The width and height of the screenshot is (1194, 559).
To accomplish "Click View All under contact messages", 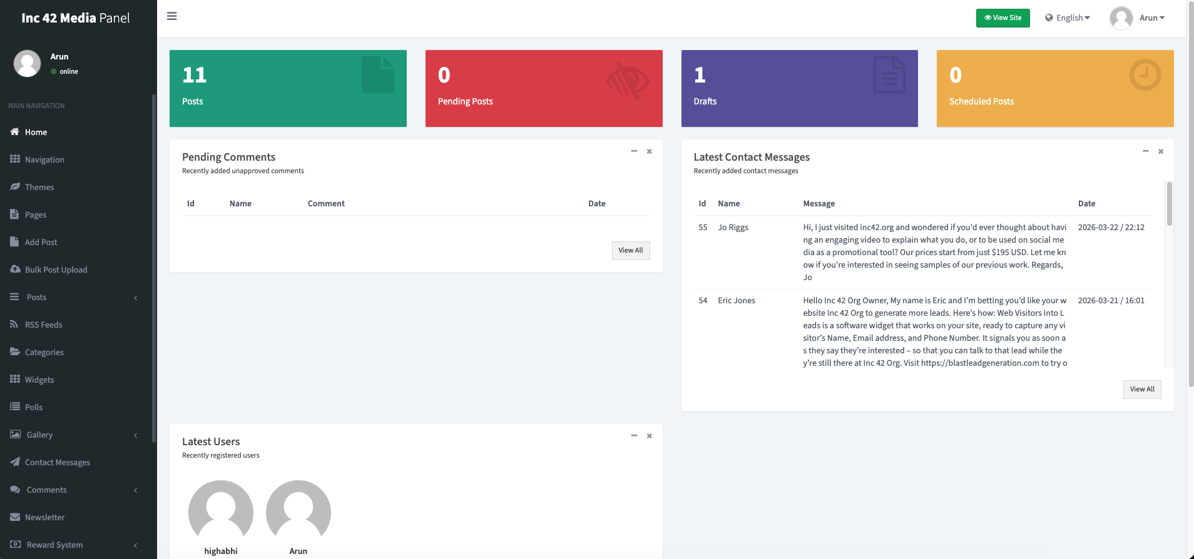I will coord(1141,390).
